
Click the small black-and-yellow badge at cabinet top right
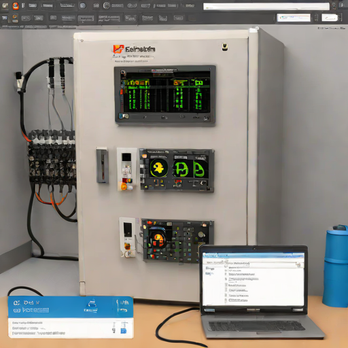(x=225, y=47)
